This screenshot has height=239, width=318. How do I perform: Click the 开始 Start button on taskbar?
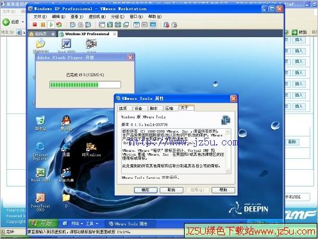click(43, 224)
